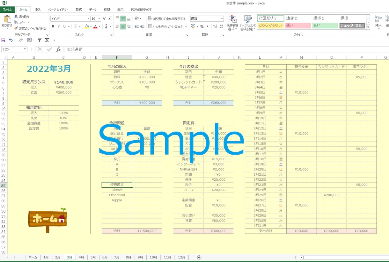Increase font size with the large A

104,19
